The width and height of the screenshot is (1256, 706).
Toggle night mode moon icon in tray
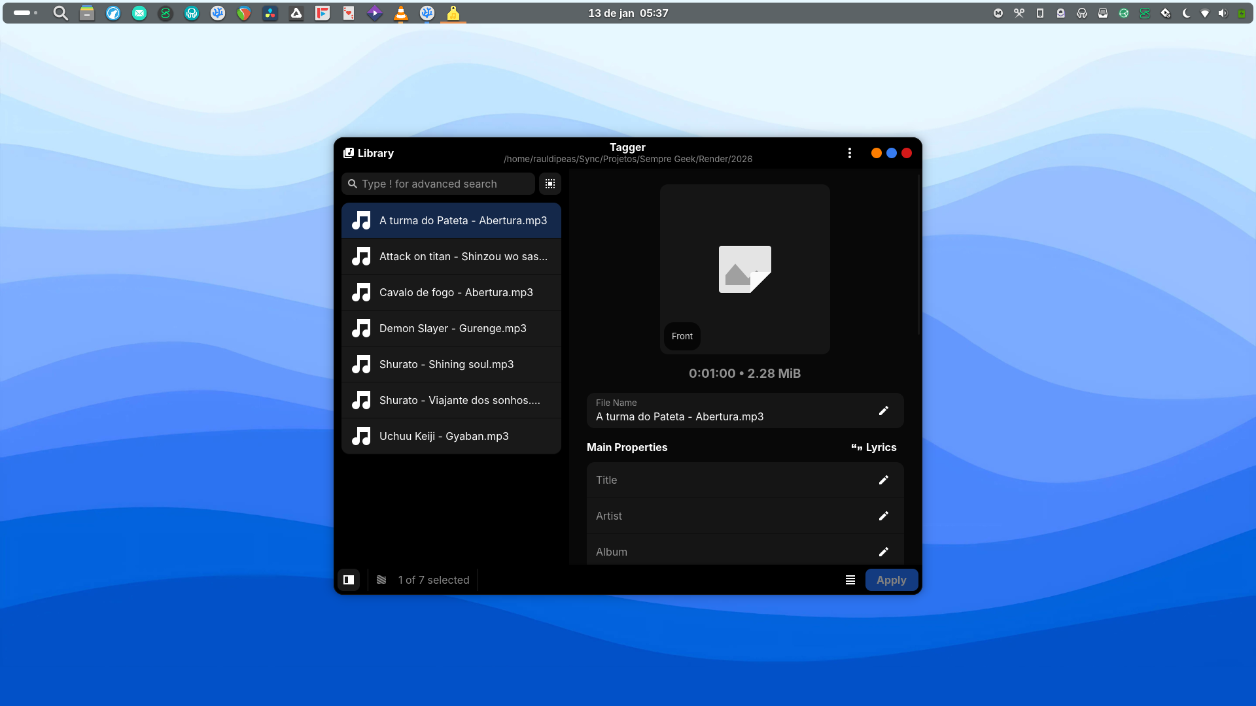(x=1186, y=13)
